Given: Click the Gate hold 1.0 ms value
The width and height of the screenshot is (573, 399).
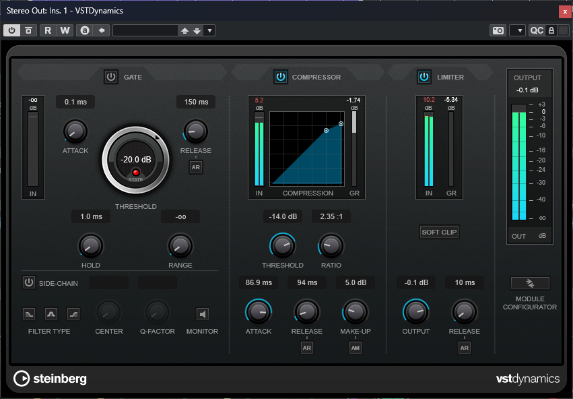Looking at the screenshot, I should click(x=91, y=216).
